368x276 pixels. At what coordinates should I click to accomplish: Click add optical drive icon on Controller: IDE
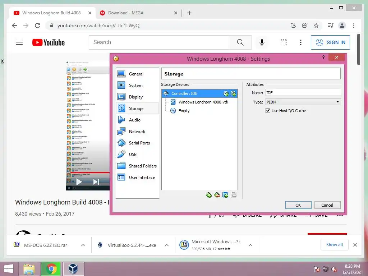tap(226, 94)
